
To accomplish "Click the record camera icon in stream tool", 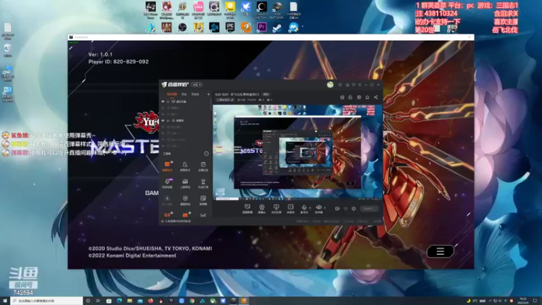I will [337, 209].
